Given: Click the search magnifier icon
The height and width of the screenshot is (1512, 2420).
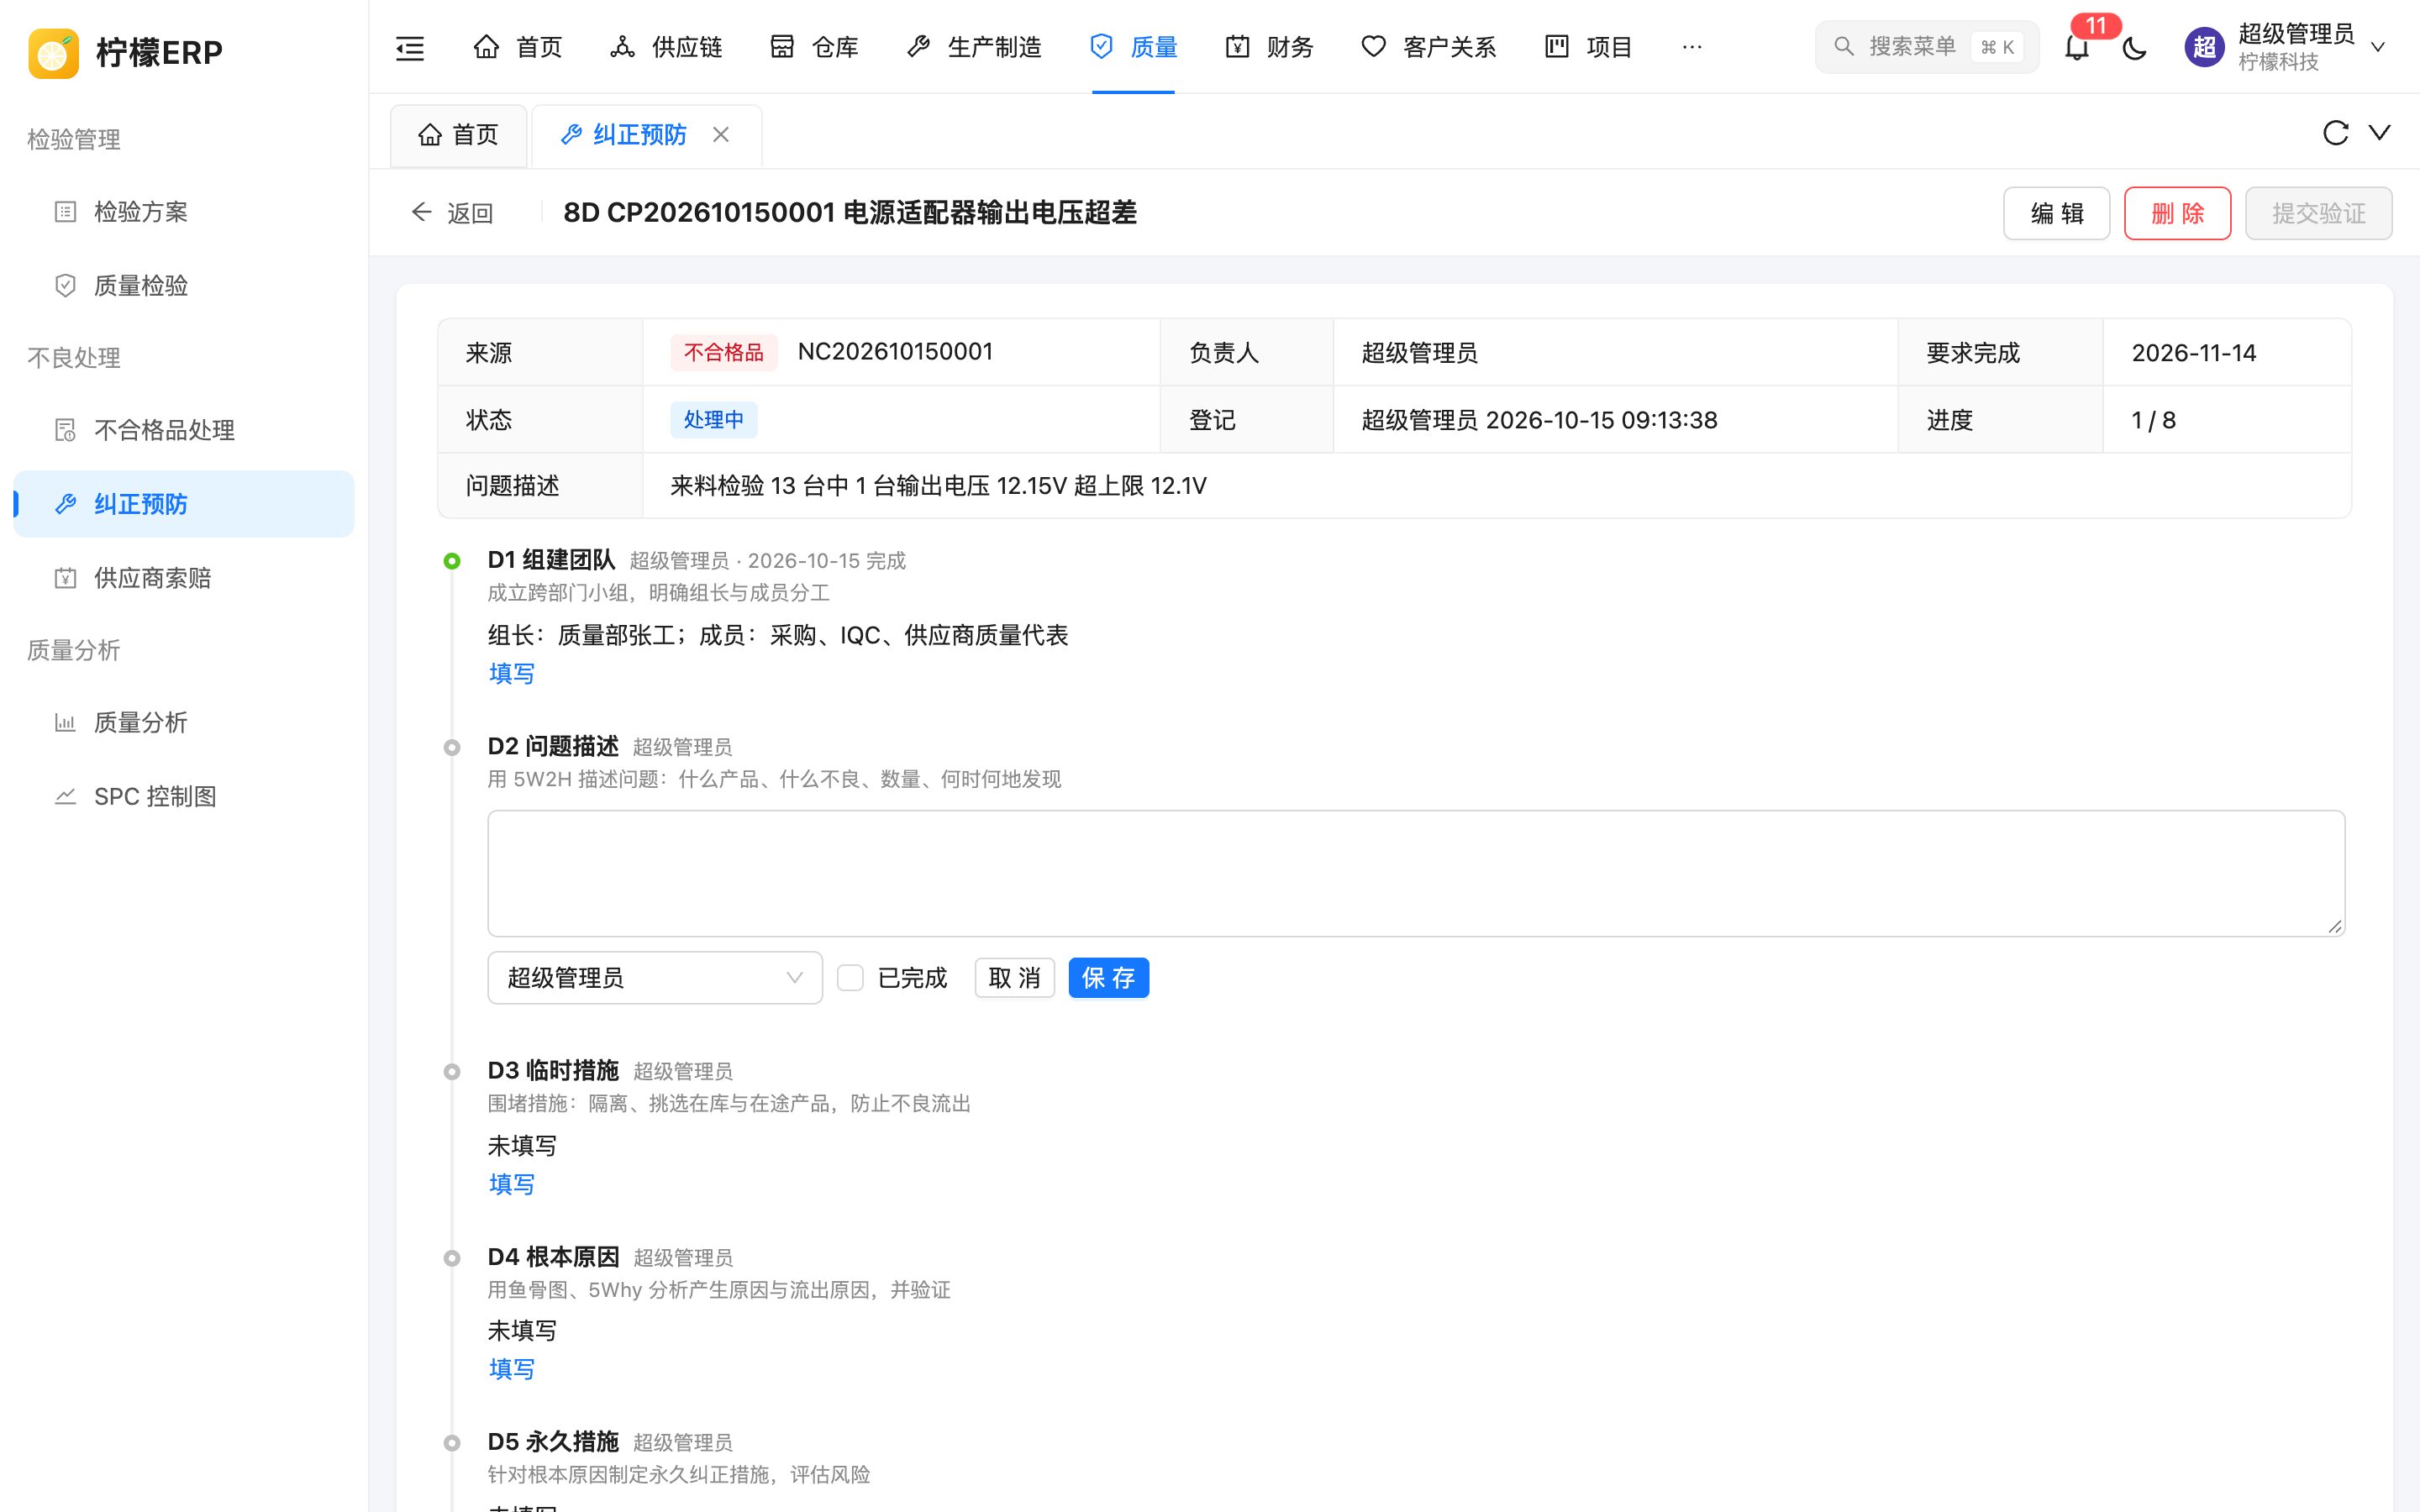Looking at the screenshot, I should click(x=1844, y=46).
